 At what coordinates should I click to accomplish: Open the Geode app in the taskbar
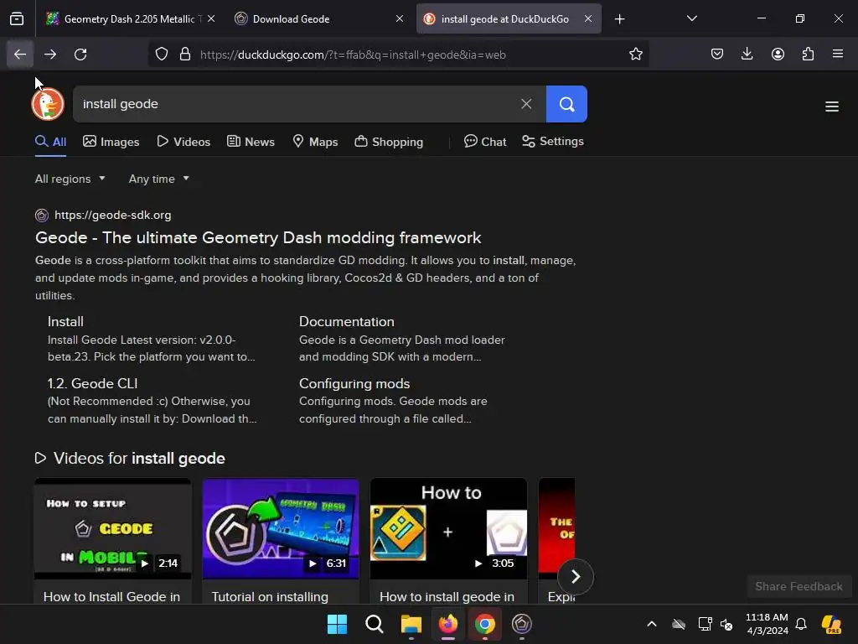[521, 624]
